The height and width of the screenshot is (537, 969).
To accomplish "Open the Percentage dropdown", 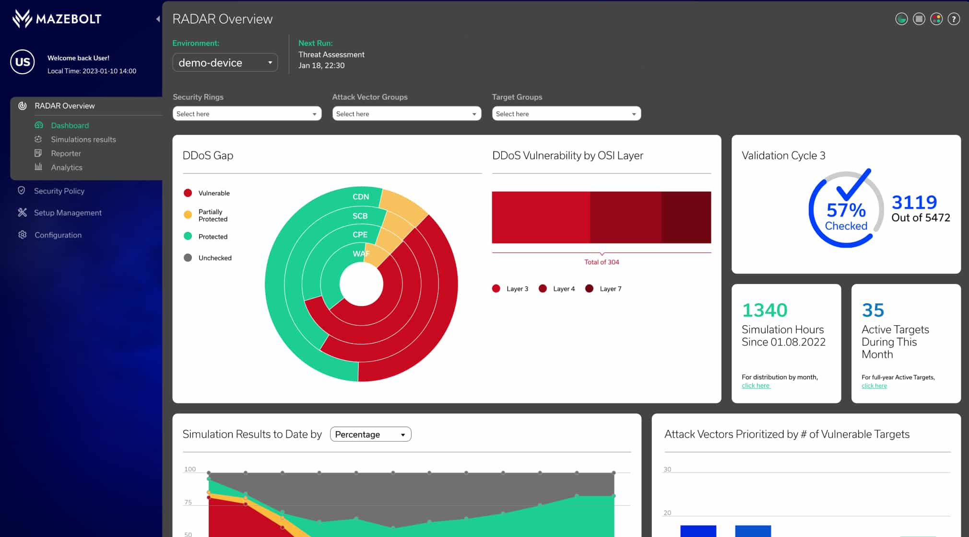I will (370, 434).
